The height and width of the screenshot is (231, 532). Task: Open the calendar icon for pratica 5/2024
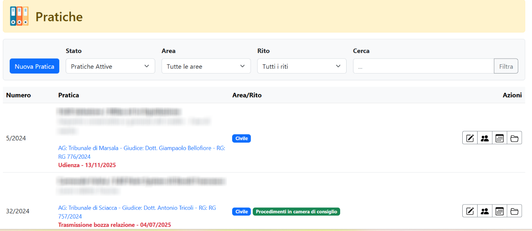[x=500, y=138]
